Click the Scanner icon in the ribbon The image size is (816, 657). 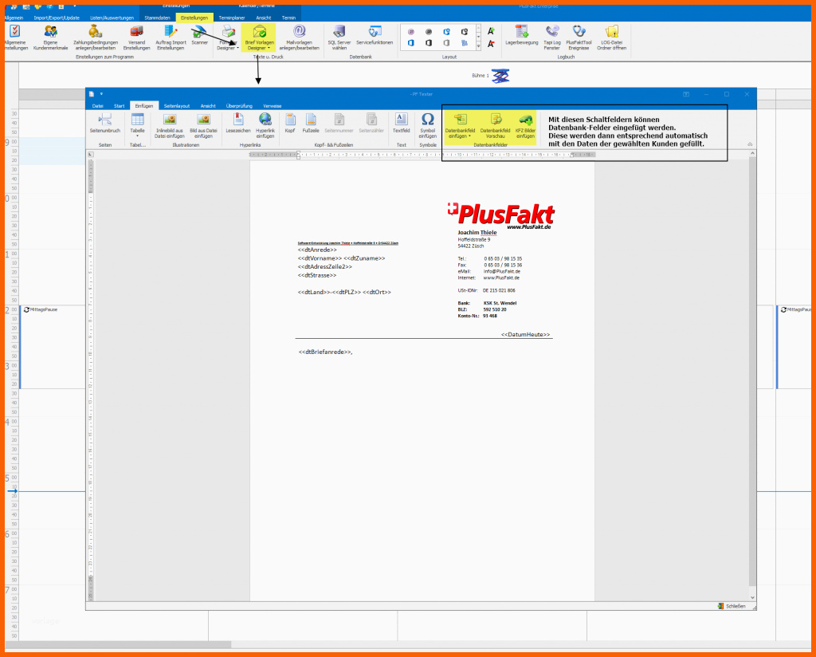199,36
